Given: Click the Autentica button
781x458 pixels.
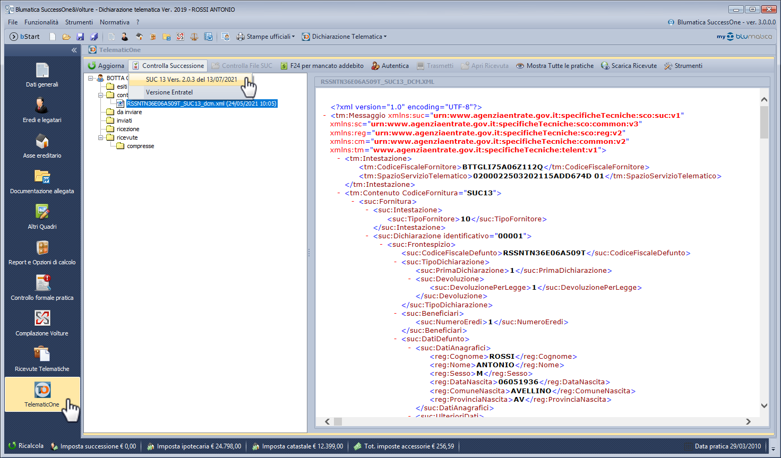Looking at the screenshot, I should [390, 66].
